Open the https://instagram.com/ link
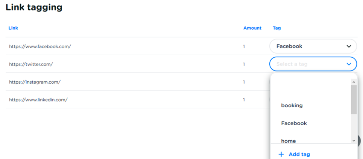Screen dimensions: 363x159 (x=35, y=82)
